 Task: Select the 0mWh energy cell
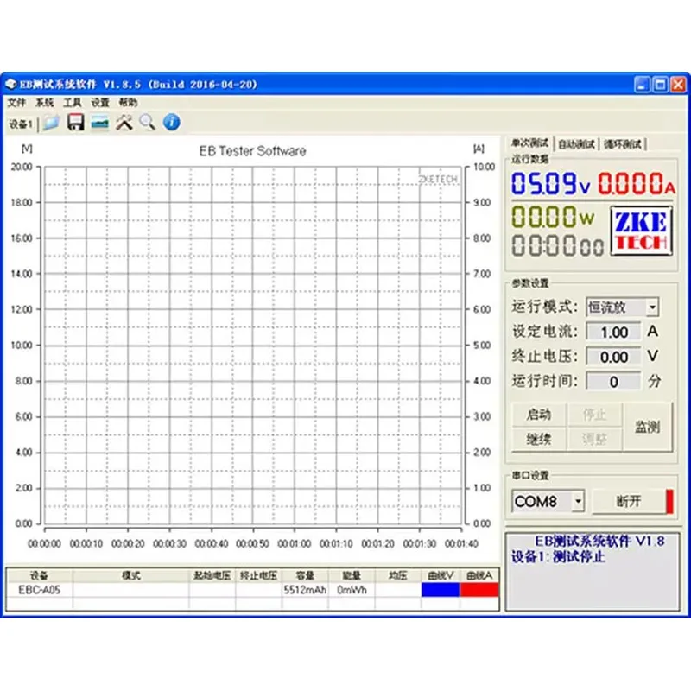352,590
